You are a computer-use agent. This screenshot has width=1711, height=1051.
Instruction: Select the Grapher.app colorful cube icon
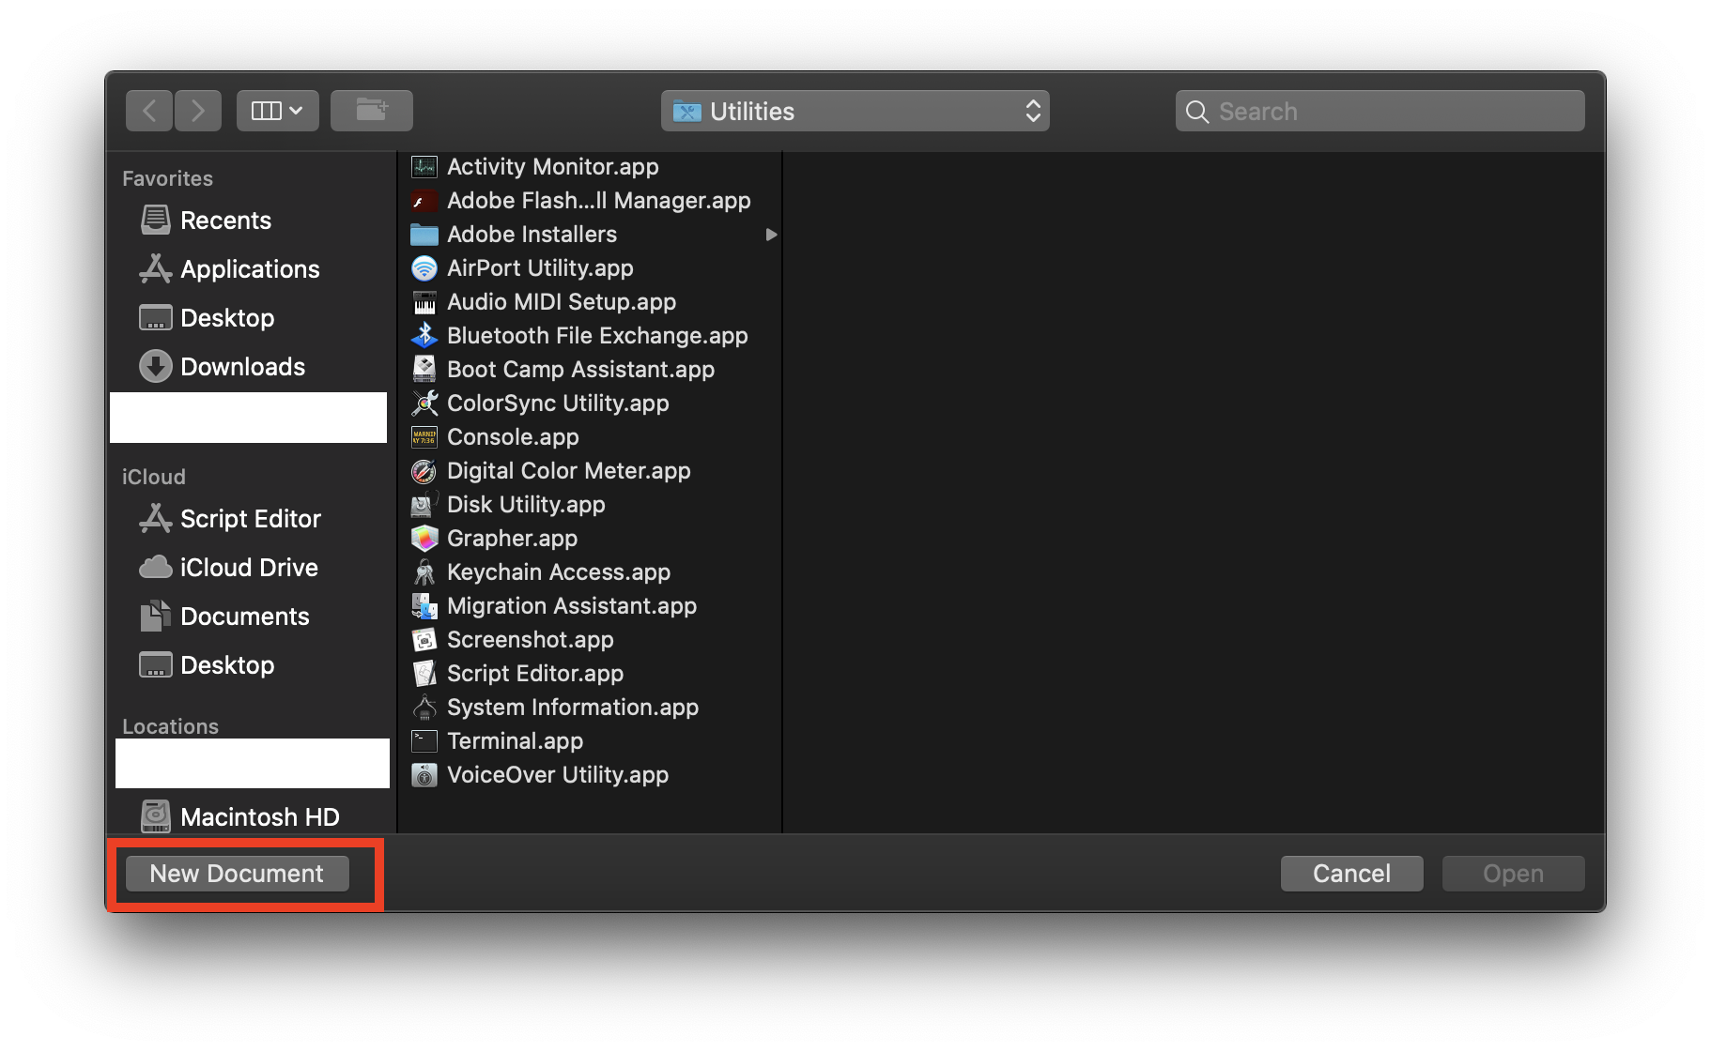(x=424, y=538)
